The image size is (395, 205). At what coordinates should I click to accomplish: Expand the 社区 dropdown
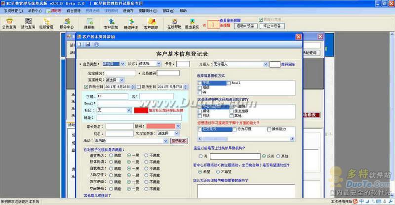click(x=129, y=110)
